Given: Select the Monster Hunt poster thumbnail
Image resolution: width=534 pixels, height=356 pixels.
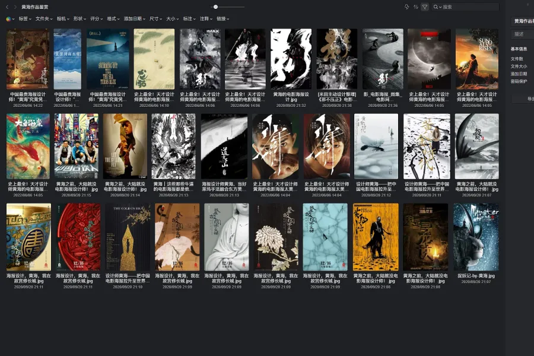Looking at the screenshot, I should point(476,237).
